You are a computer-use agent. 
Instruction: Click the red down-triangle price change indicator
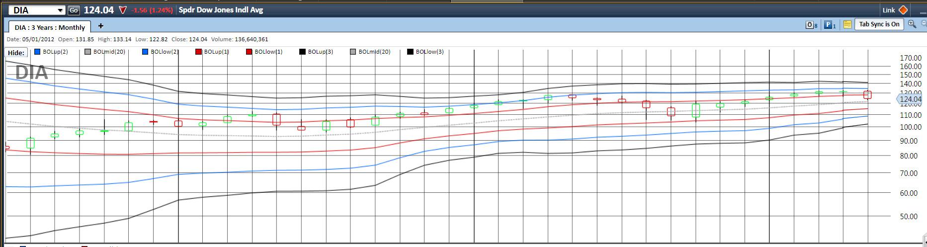point(123,10)
